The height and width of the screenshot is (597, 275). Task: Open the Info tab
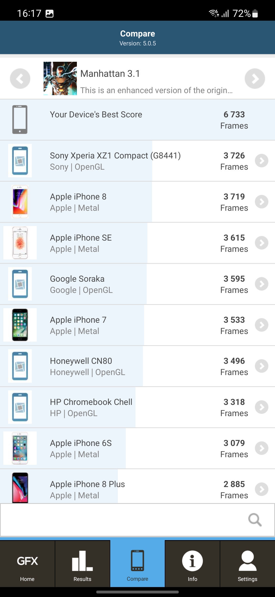coord(192,564)
